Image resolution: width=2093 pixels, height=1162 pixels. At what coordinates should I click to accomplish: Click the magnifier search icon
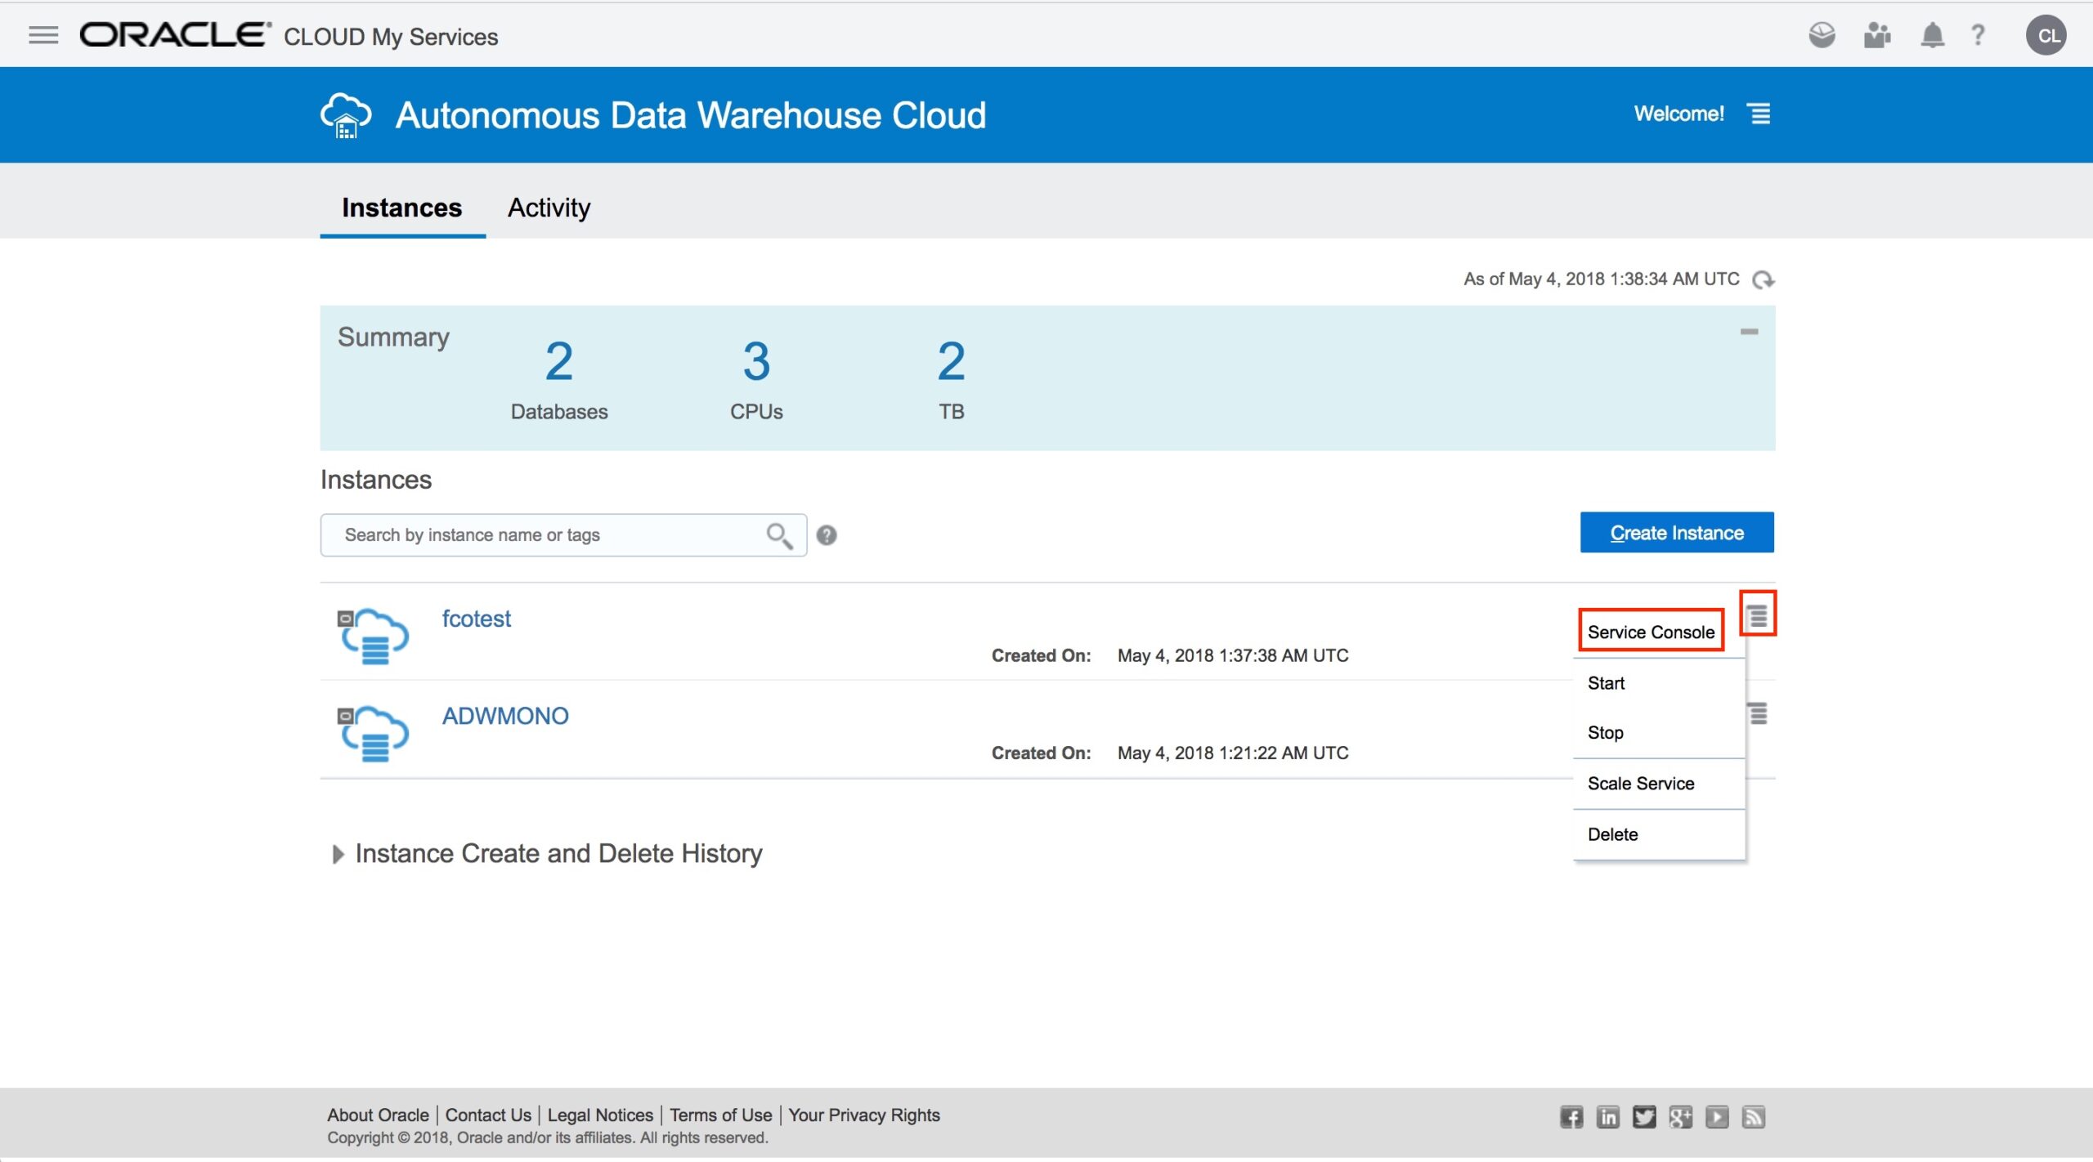tap(778, 535)
